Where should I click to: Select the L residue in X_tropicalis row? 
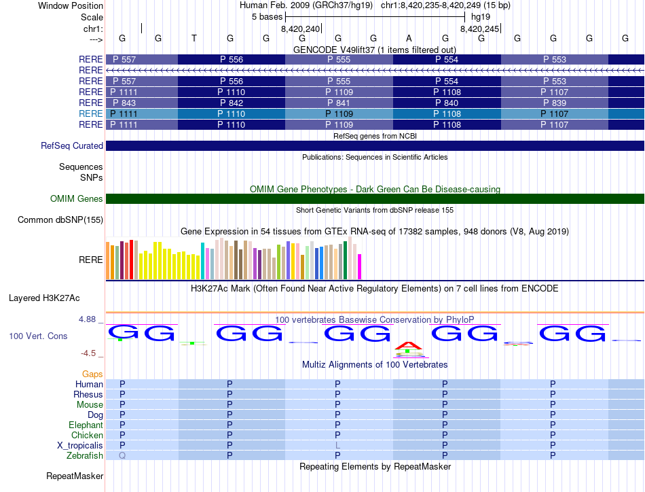pyautogui.click(x=337, y=446)
